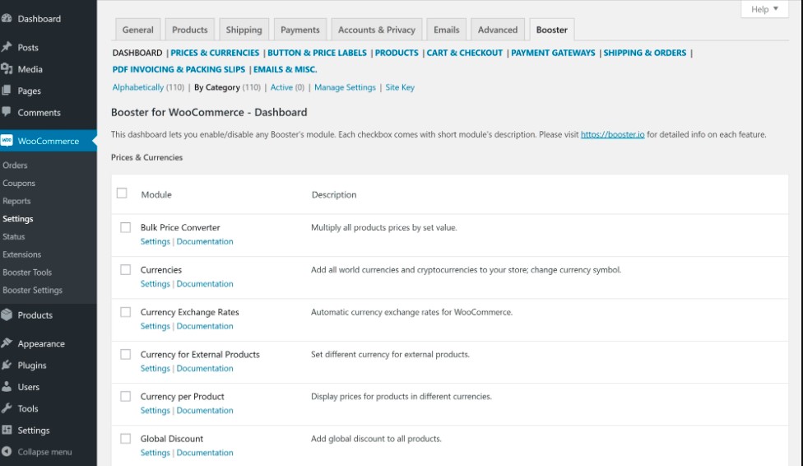
Task: Open PDF Invoicing & Packing Slips section
Action: (179, 69)
